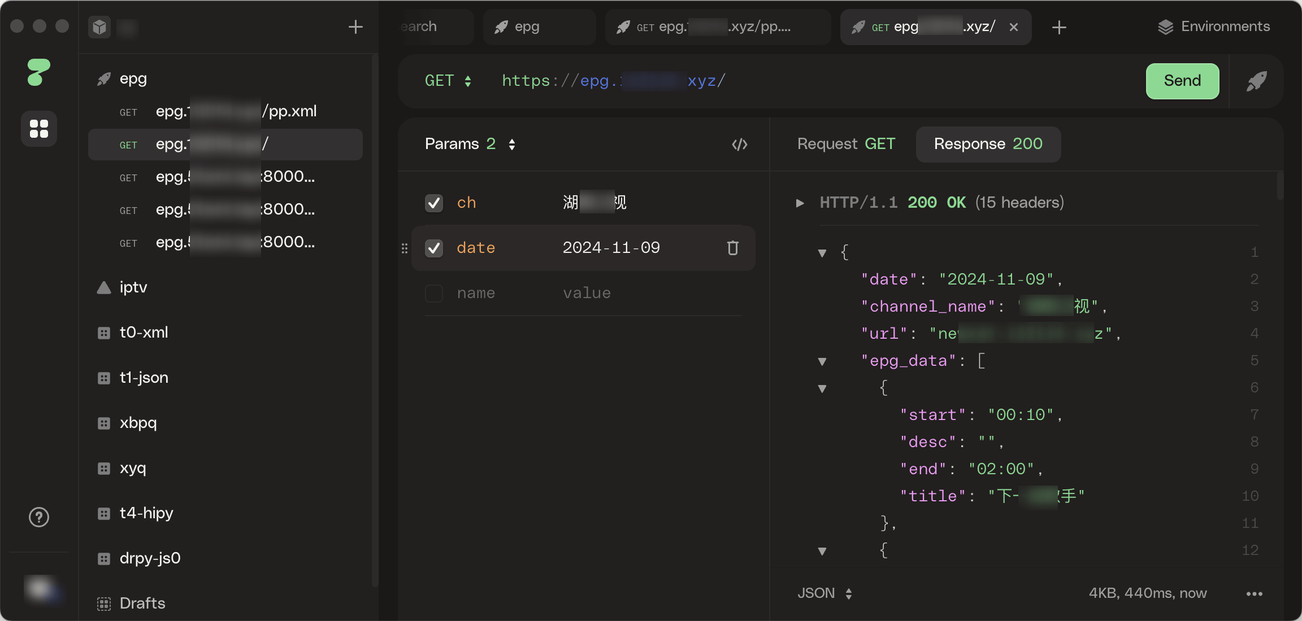
Task: Open the help question mark icon
Action: point(38,517)
